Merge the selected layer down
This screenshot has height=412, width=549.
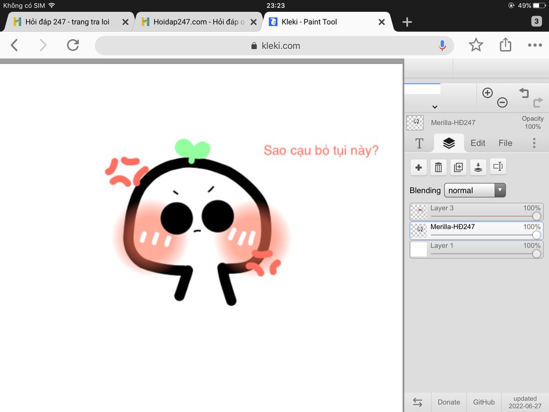click(x=478, y=167)
